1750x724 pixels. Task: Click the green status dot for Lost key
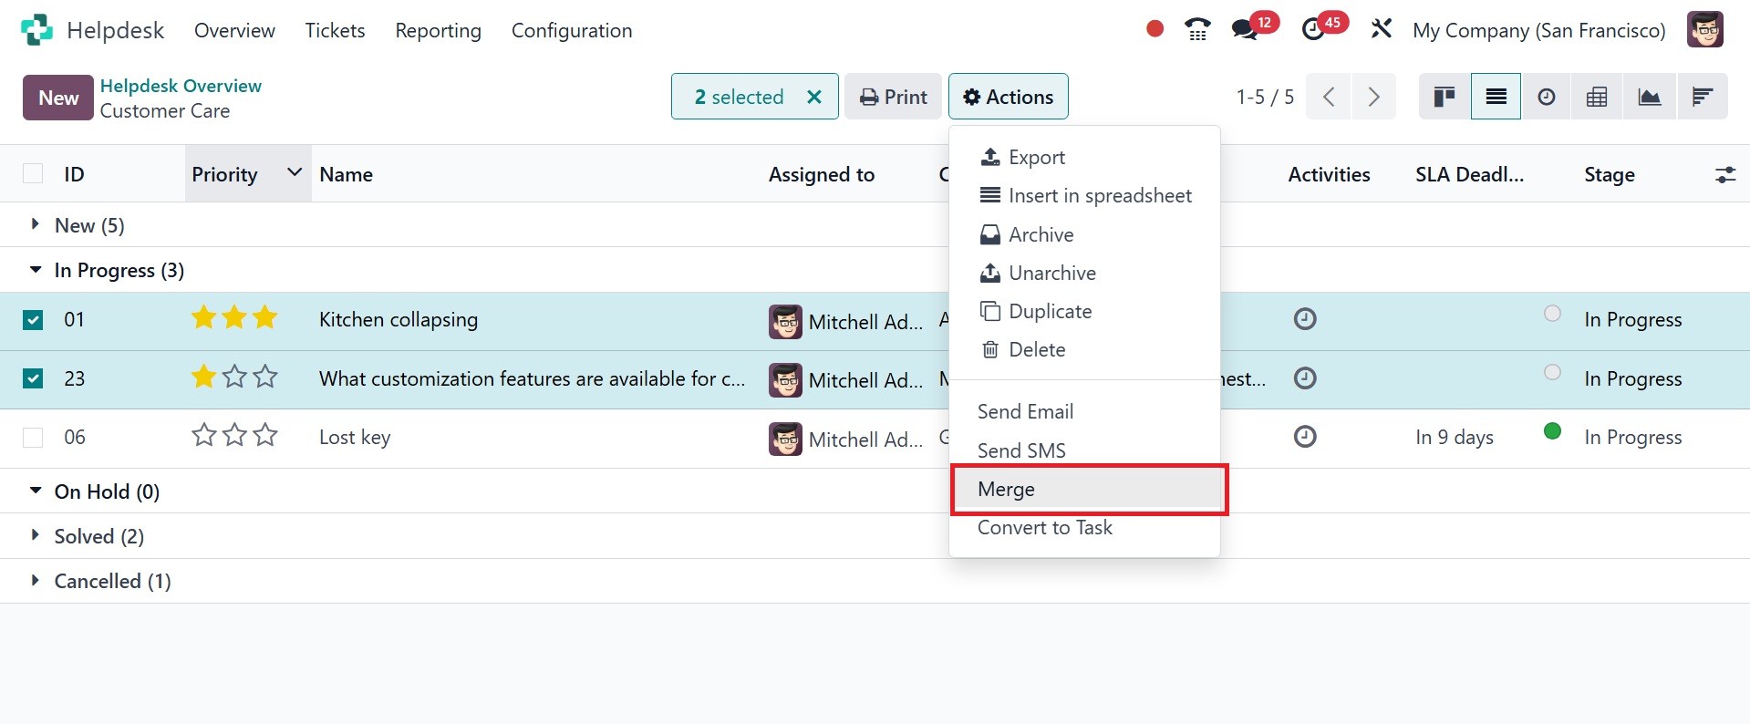[1552, 431]
